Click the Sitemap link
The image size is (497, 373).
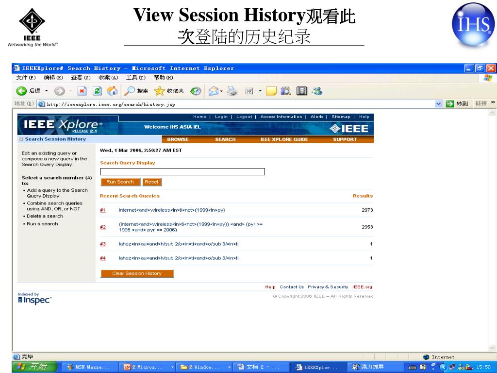[x=341, y=117]
